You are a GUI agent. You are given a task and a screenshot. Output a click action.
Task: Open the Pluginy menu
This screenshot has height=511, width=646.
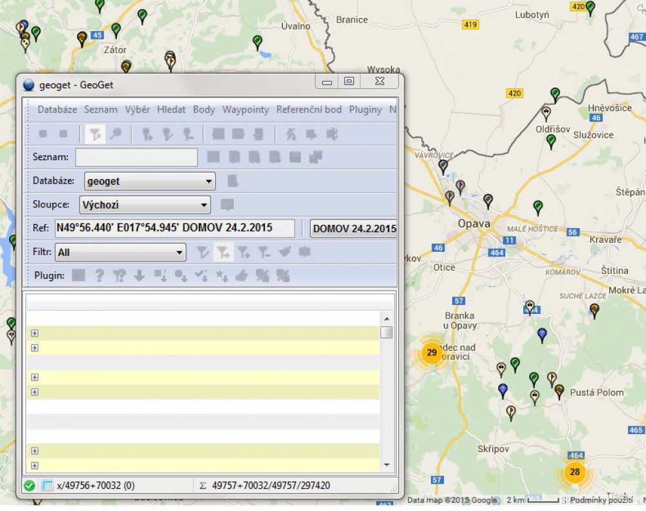(366, 109)
